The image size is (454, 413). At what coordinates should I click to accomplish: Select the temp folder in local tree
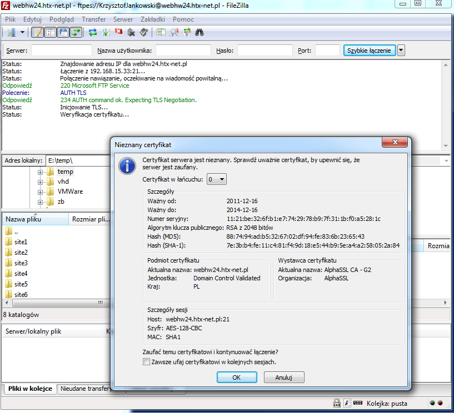[x=65, y=172]
